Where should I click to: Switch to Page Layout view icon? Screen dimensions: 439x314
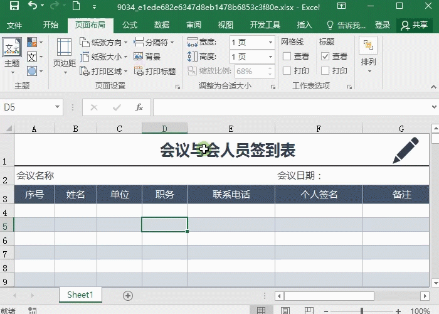coord(285,310)
